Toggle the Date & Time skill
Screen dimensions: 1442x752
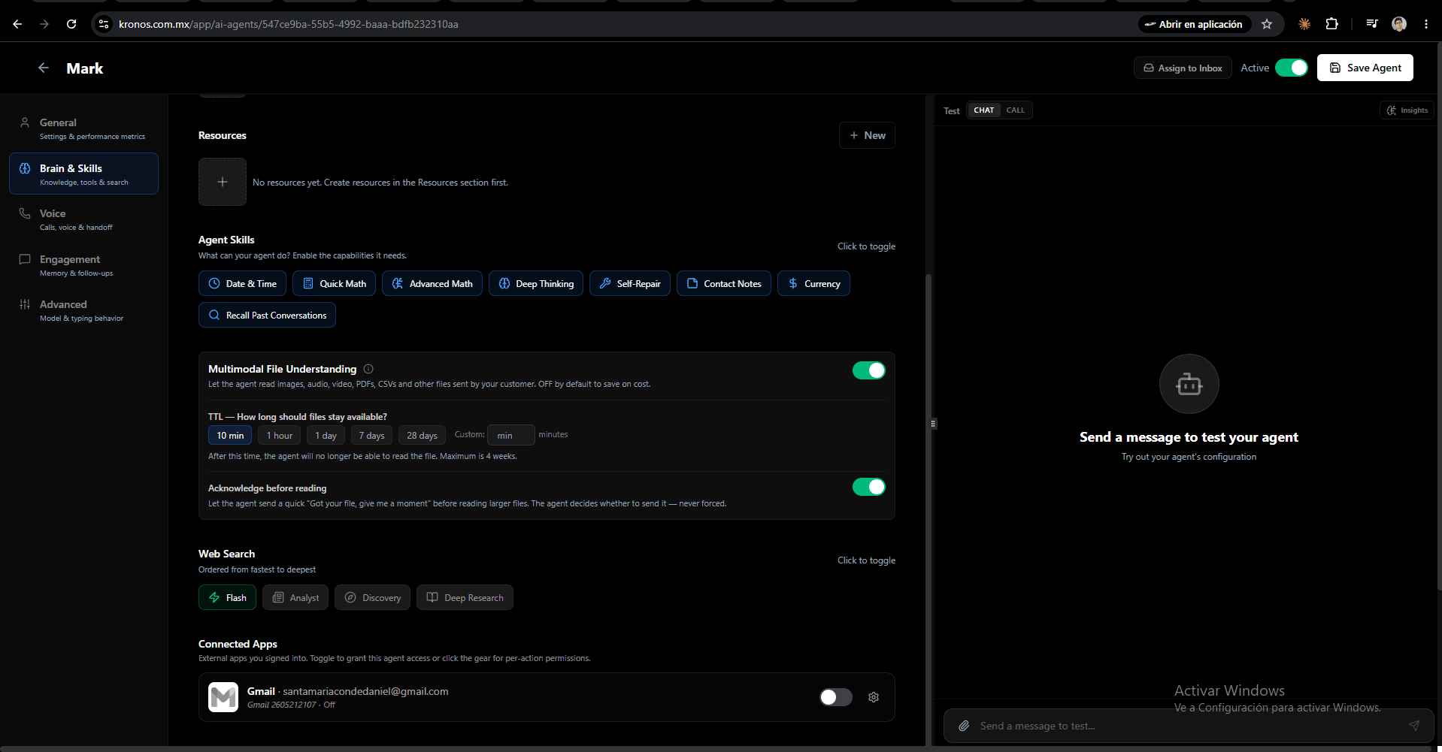242,283
